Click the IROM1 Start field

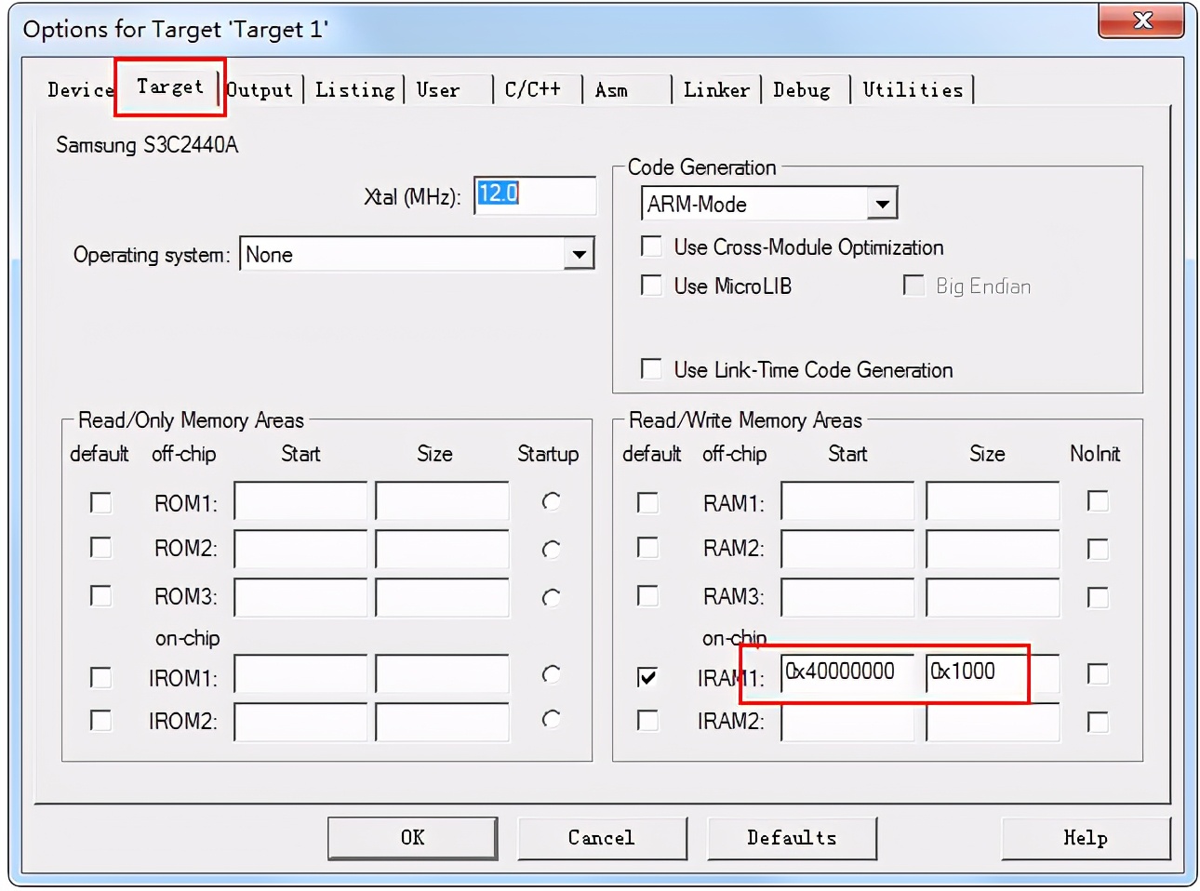(300, 674)
